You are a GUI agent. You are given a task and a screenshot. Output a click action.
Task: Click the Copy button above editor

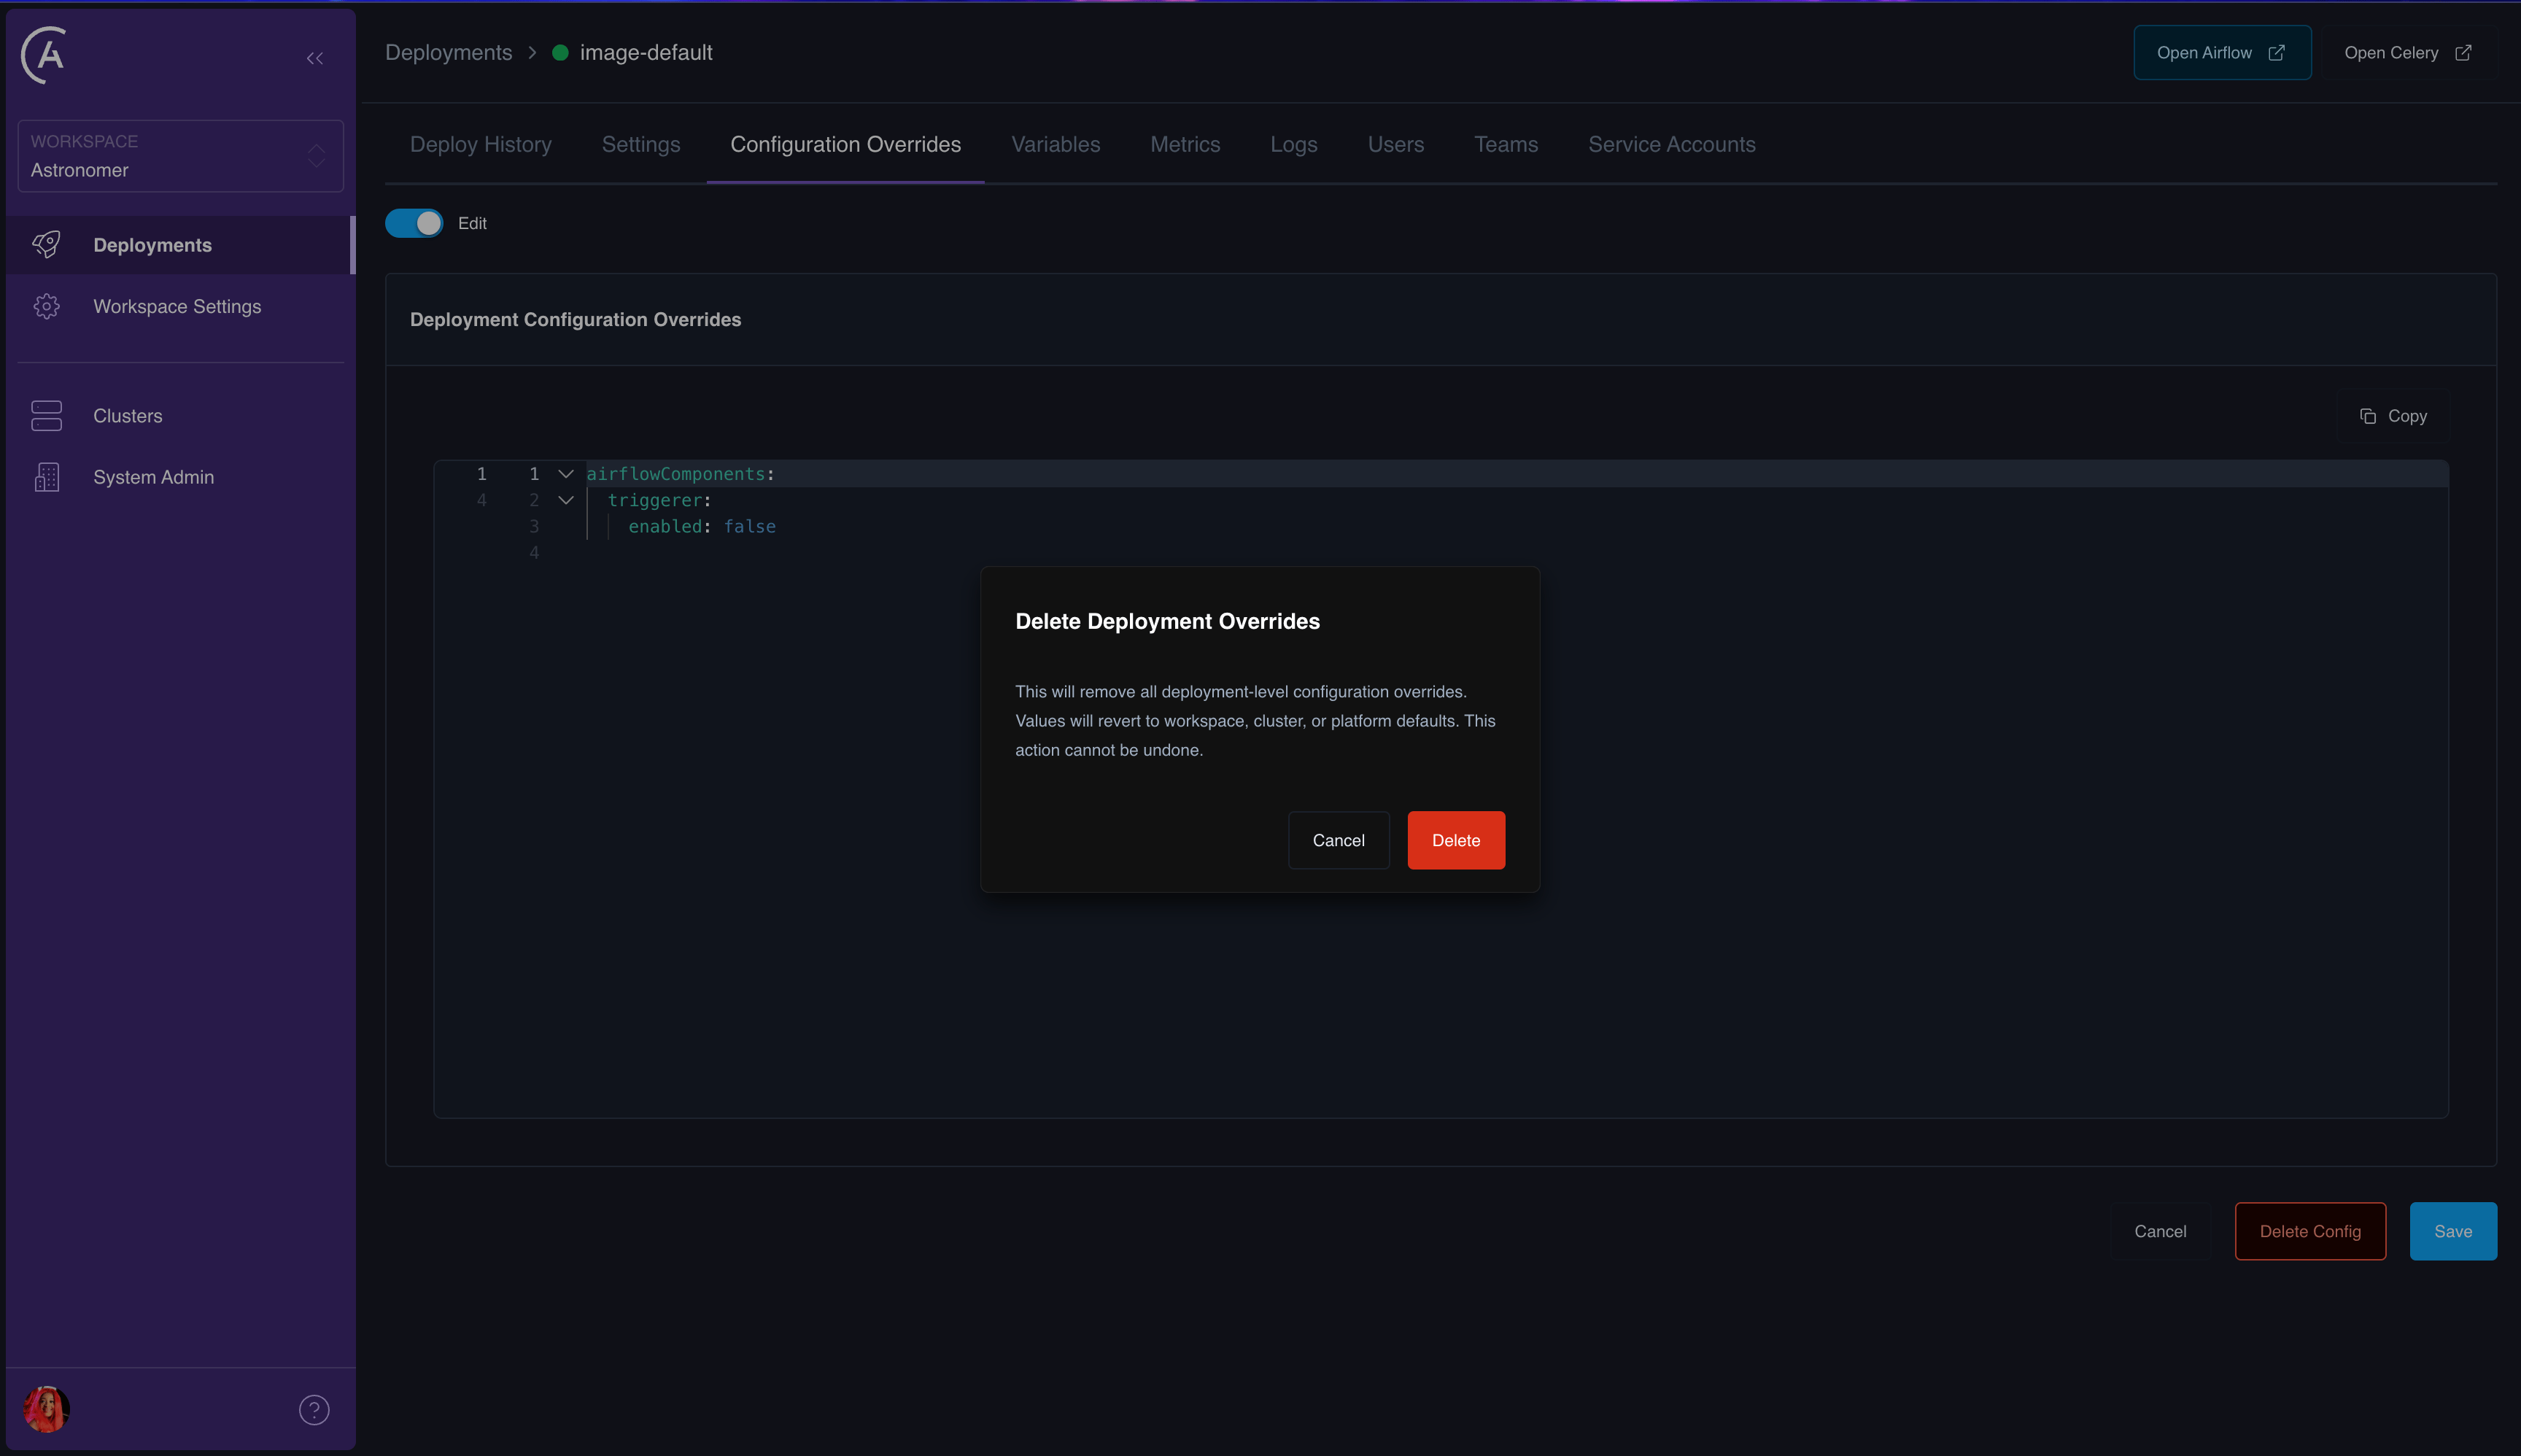(x=2393, y=416)
